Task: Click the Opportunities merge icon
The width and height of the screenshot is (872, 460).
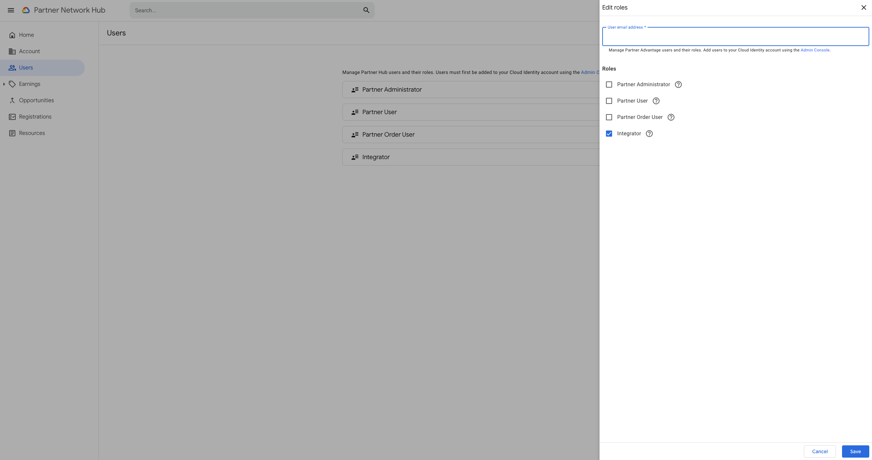Action: [x=12, y=101]
